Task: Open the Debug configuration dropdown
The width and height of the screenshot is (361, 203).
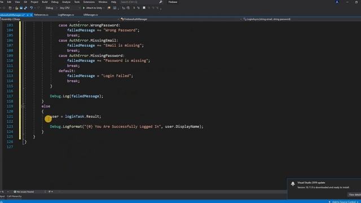Action: tap(51, 8)
